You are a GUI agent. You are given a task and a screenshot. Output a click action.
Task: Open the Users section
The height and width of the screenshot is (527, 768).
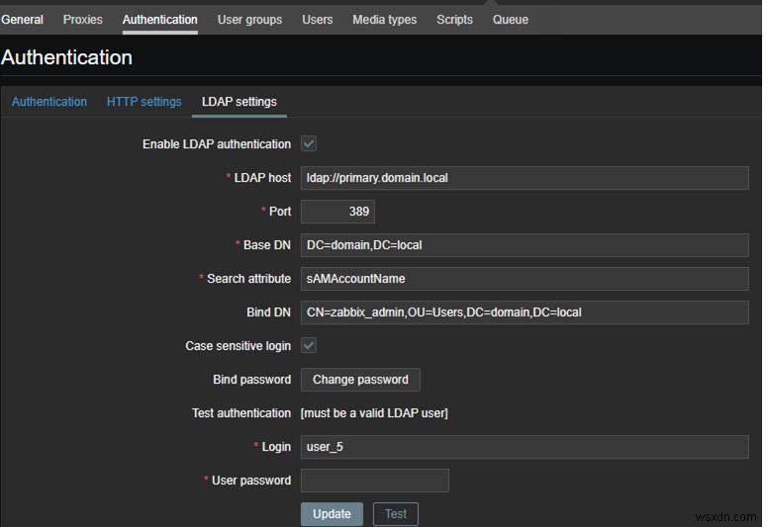[318, 20]
